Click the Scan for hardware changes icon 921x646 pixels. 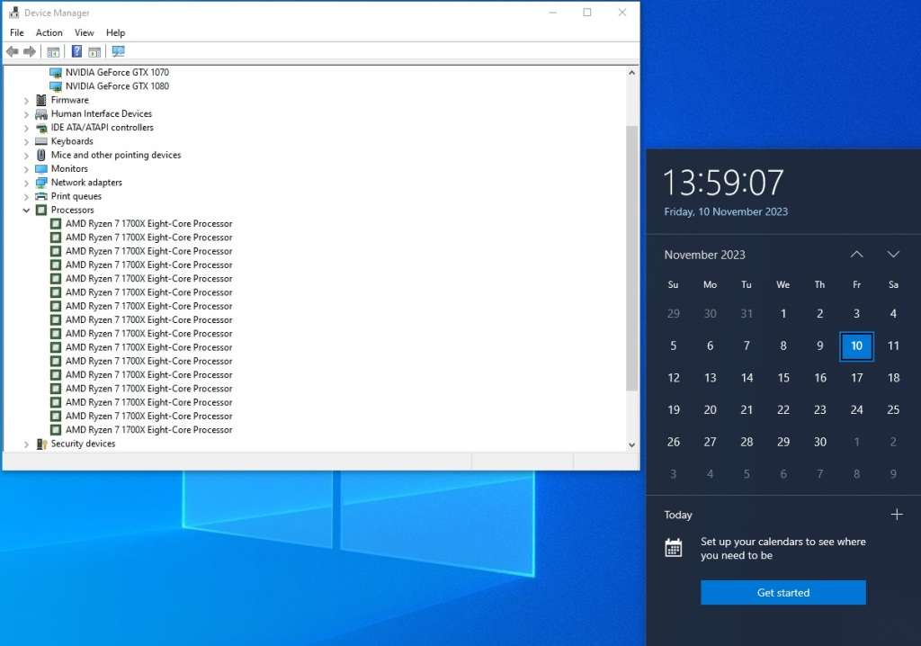point(118,51)
